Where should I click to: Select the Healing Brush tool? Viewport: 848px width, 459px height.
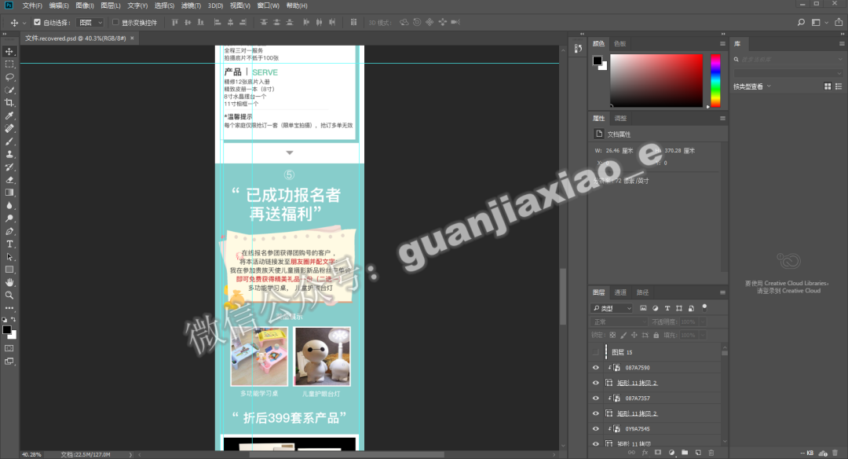coord(9,128)
